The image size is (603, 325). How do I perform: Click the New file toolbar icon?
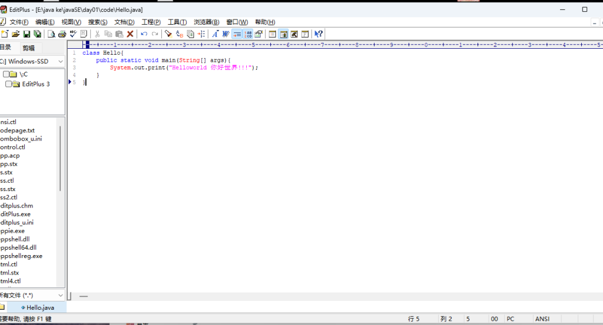click(x=5, y=34)
